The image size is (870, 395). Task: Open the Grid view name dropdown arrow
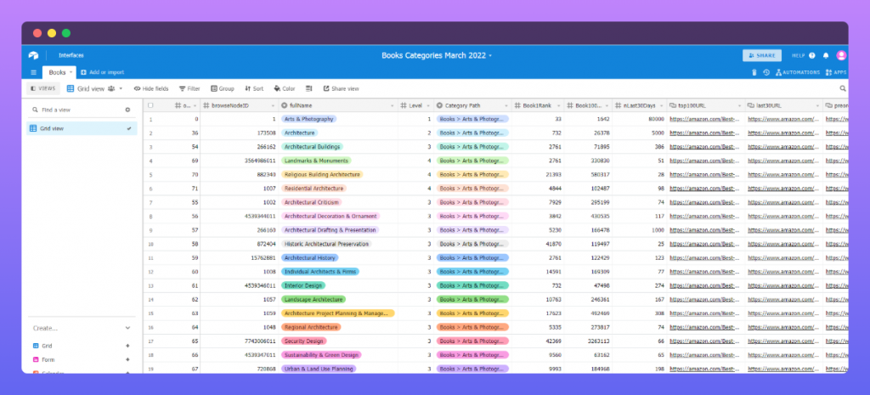[x=121, y=88]
